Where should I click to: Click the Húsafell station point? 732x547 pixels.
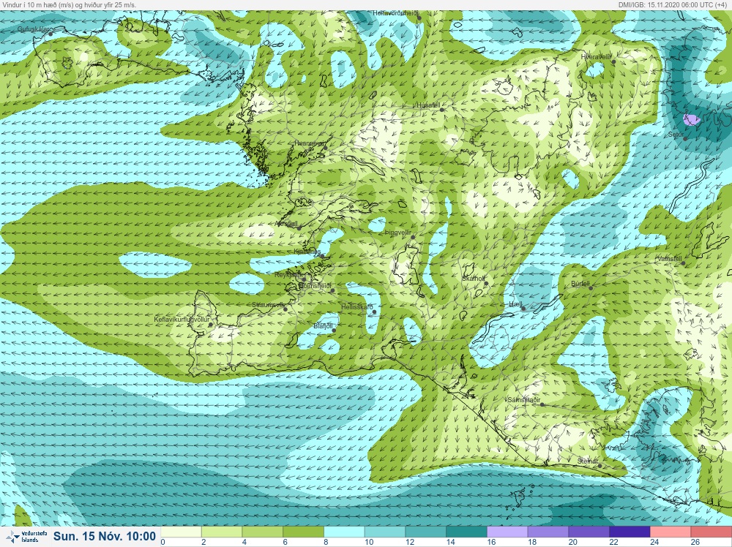coord(441,110)
